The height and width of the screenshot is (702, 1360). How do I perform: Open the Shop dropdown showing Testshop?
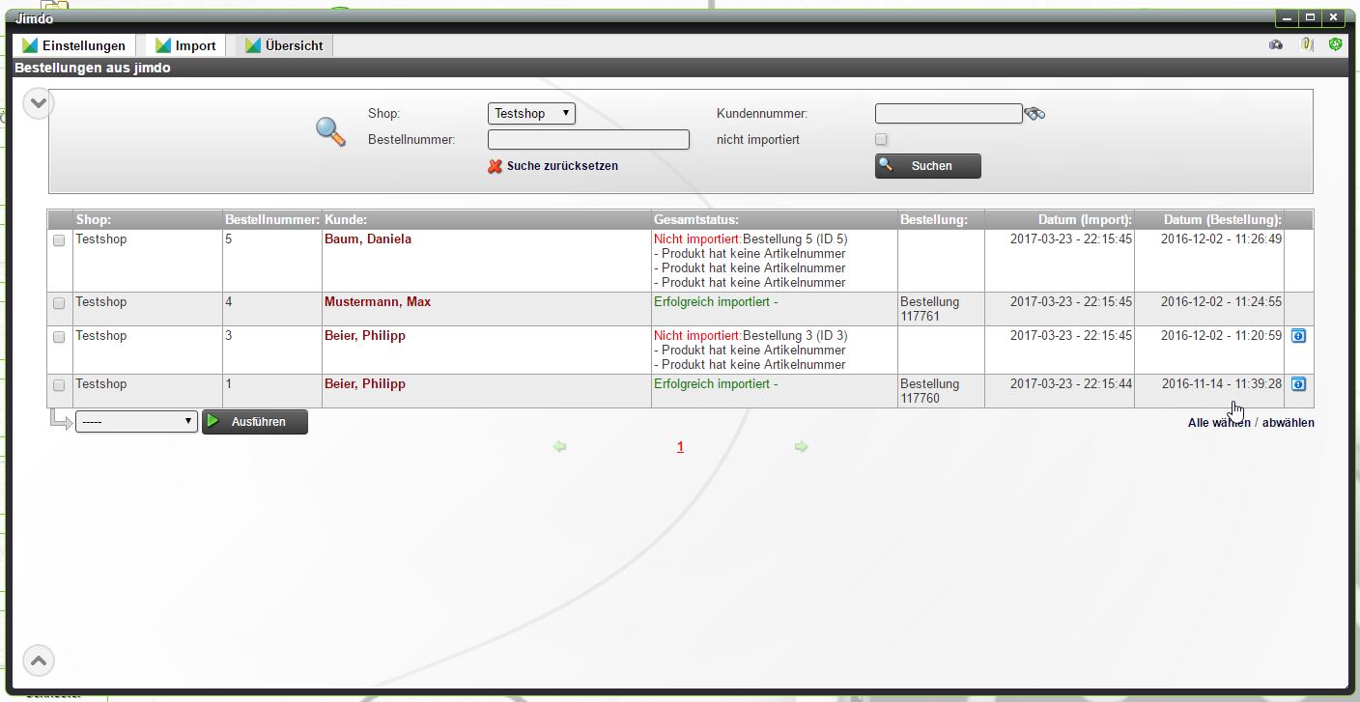point(531,113)
